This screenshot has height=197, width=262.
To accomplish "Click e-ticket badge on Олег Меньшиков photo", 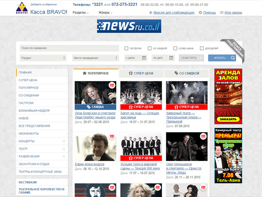I will coord(203,136).
